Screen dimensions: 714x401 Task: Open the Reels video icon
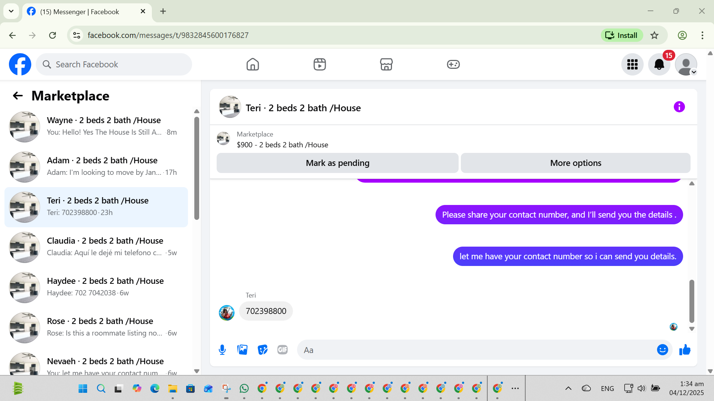(320, 64)
